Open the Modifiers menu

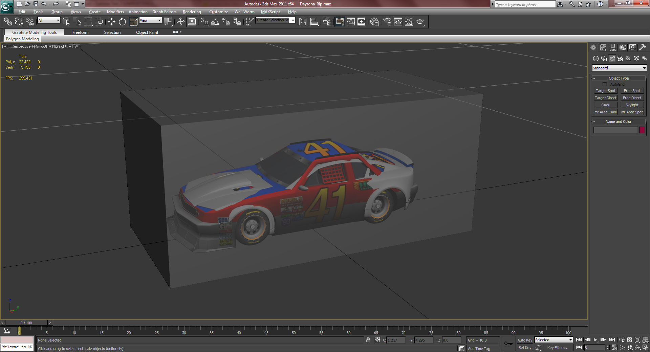point(115,12)
